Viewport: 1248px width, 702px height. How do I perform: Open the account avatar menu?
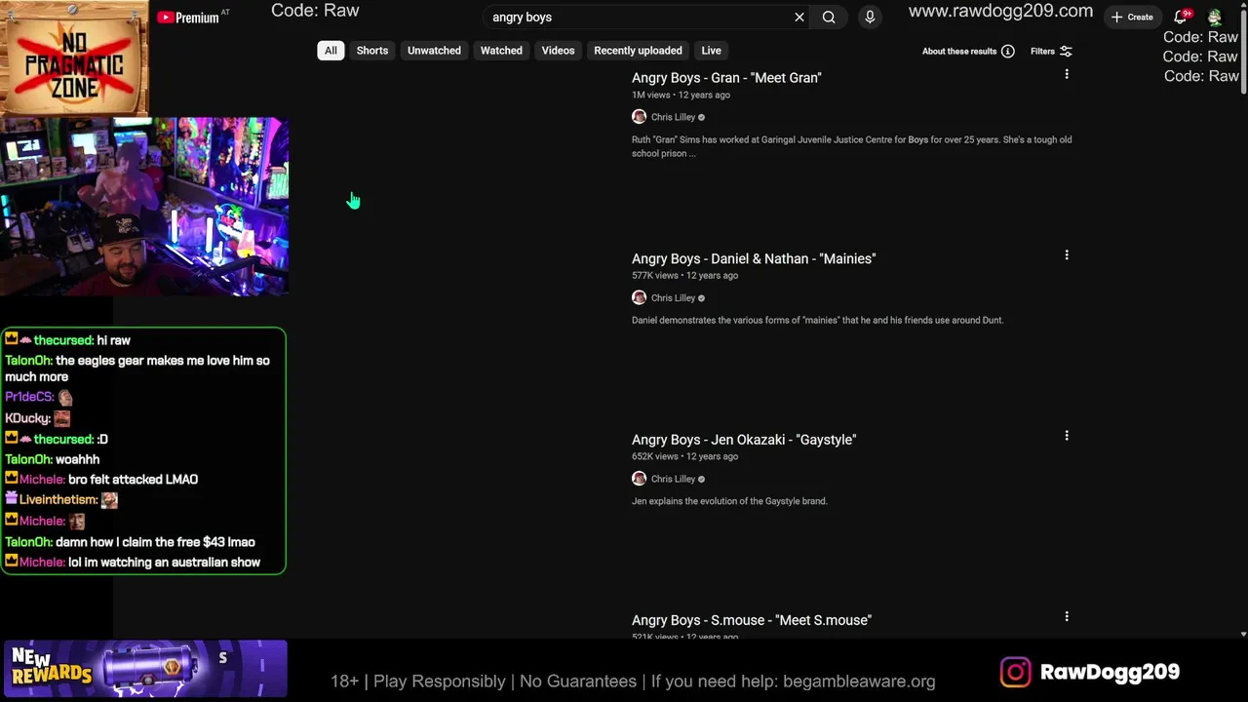click(x=1215, y=17)
